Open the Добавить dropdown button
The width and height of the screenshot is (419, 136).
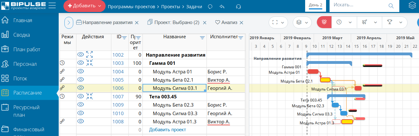(84, 6)
